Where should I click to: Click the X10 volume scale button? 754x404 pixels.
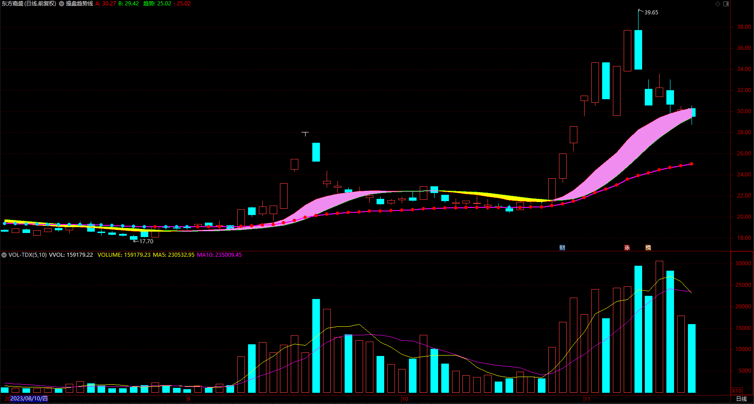point(737,391)
